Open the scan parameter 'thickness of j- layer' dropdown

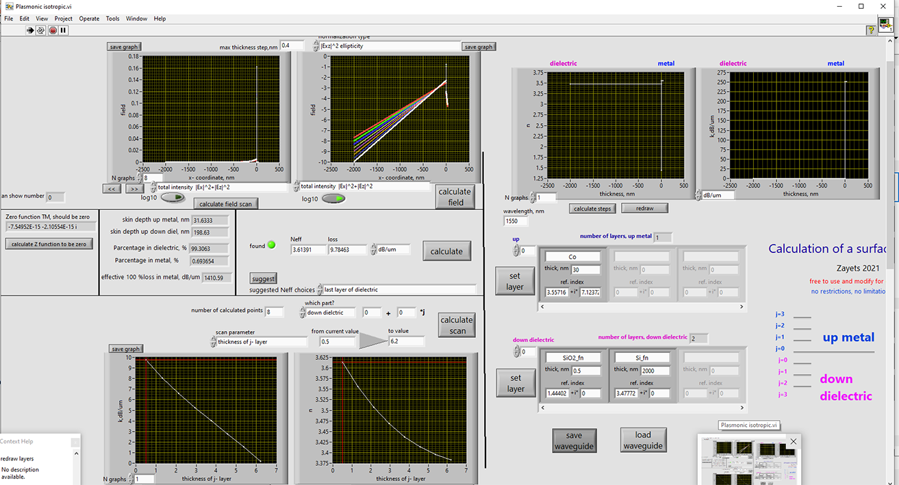pos(257,341)
